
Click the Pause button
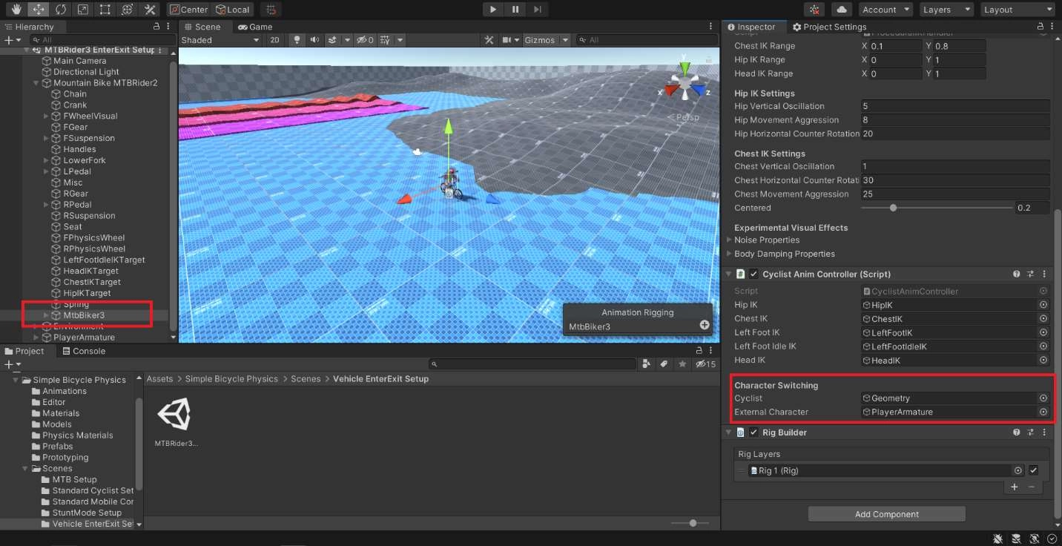(x=515, y=10)
